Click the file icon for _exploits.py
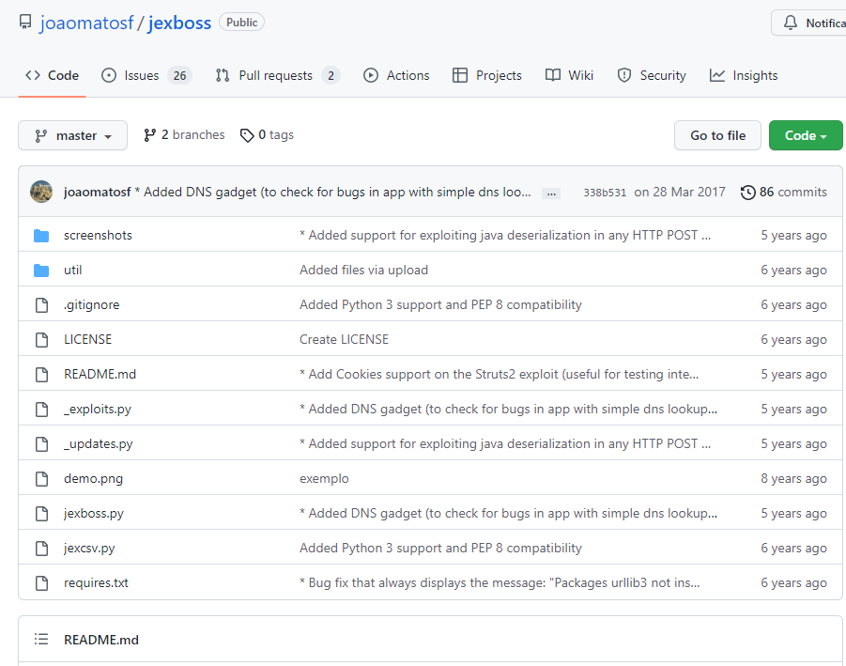The height and width of the screenshot is (666, 846). [x=41, y=410]
